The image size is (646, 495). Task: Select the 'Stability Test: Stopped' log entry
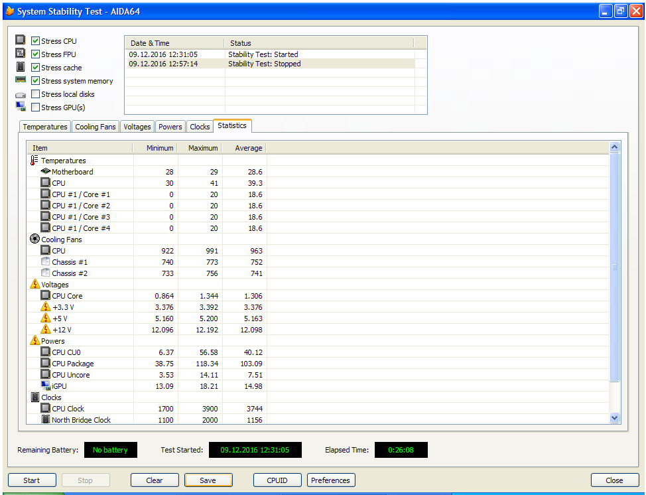(x=270, y=64)
